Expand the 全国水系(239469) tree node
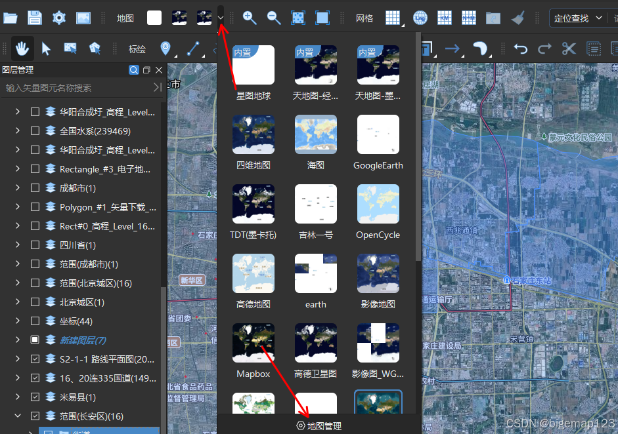Viewport: 618px width, 434px height. tap(18, 130)
